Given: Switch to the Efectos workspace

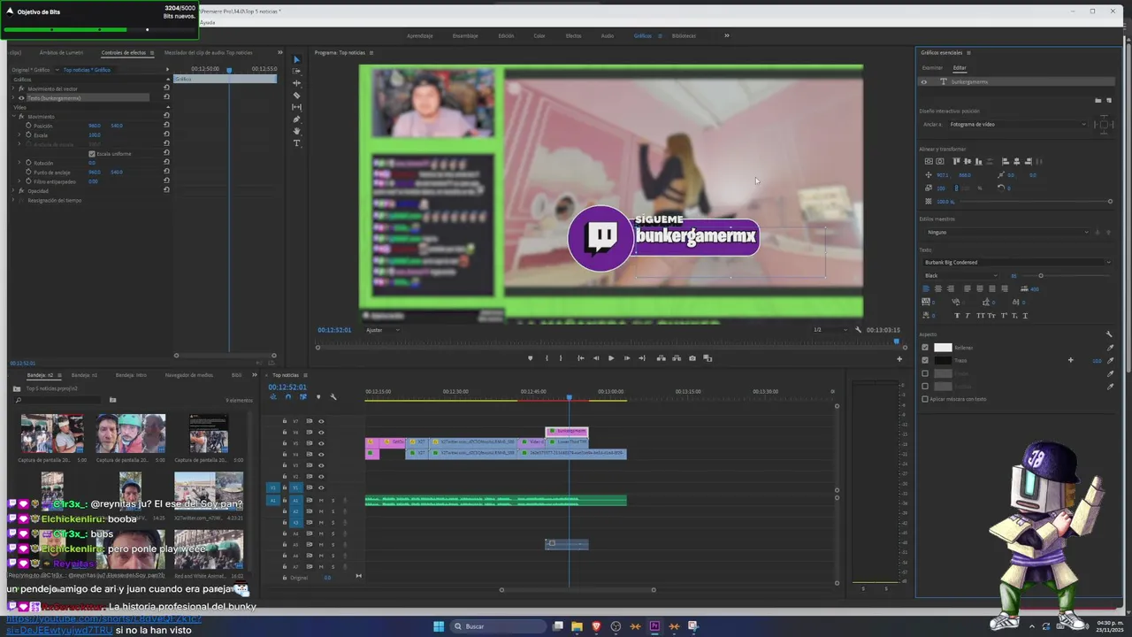Looking at the screenshot, I should (x=573, y=35).
